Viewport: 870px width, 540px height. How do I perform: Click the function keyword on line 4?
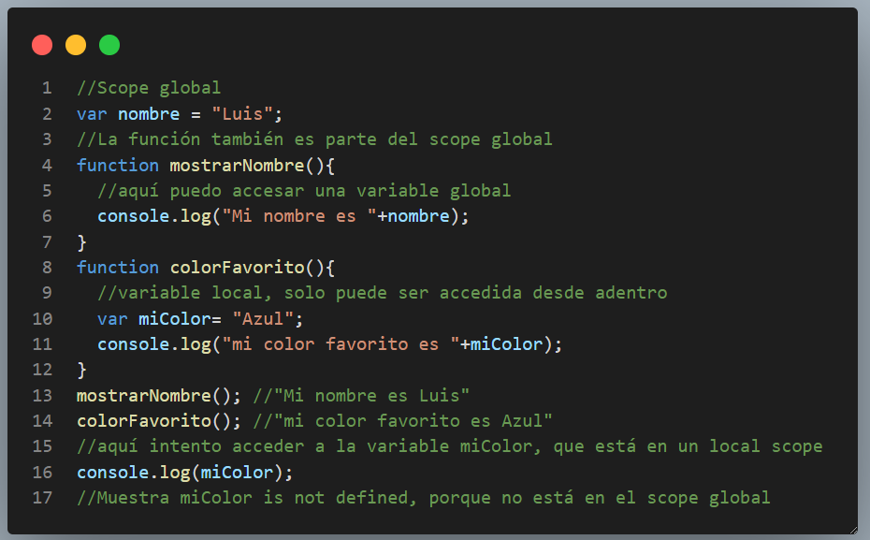tap(118, 165)
